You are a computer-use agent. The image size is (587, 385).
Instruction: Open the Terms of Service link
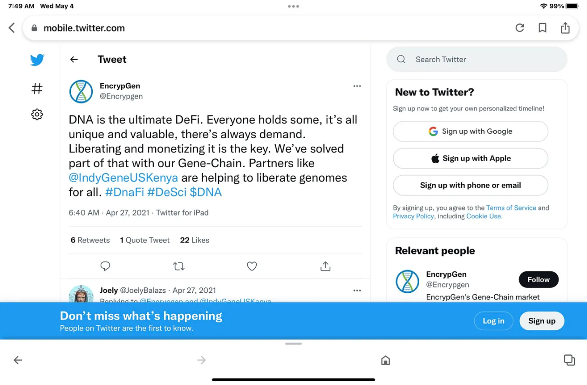click(511, 208)
